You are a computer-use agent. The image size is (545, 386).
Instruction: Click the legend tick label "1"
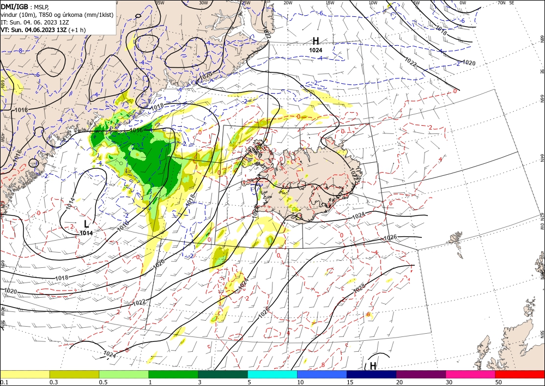coord(150,382)
